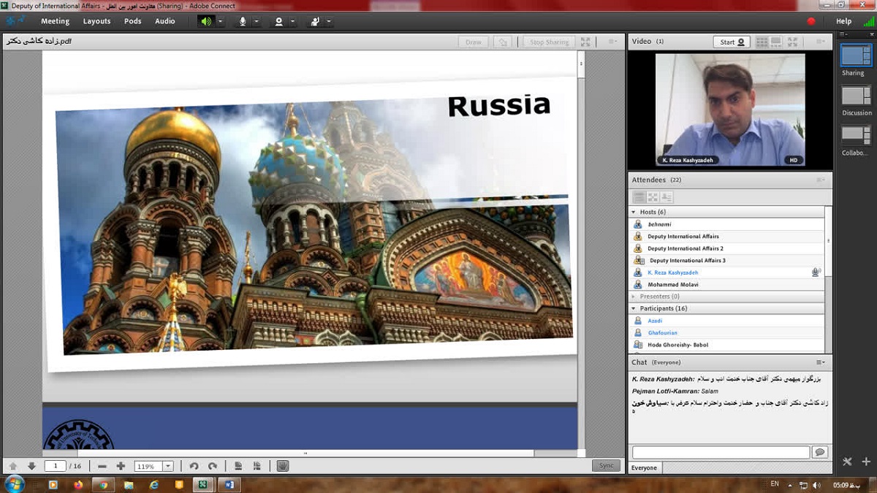Toggle the green speaker audio button
877x493 pixels.
[206, 21]
